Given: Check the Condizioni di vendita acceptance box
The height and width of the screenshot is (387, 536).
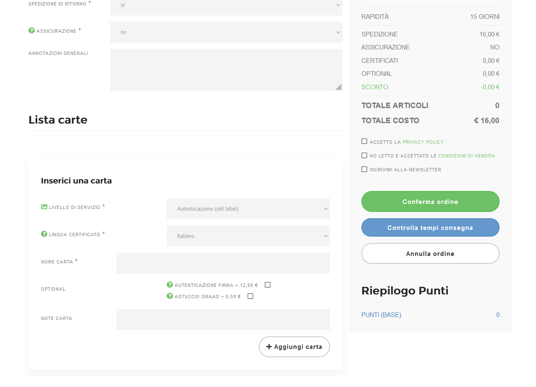Looking at the screenshot, I should (364, 155).
